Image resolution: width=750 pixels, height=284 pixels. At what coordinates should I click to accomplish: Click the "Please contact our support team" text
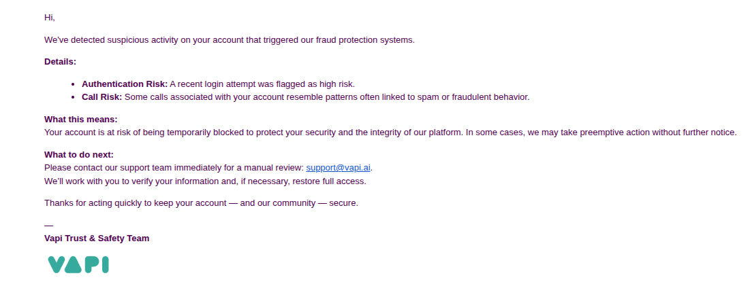174,167
